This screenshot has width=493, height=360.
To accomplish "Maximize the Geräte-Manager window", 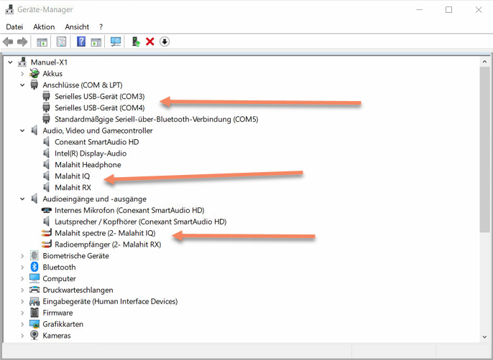I will 449,10.
